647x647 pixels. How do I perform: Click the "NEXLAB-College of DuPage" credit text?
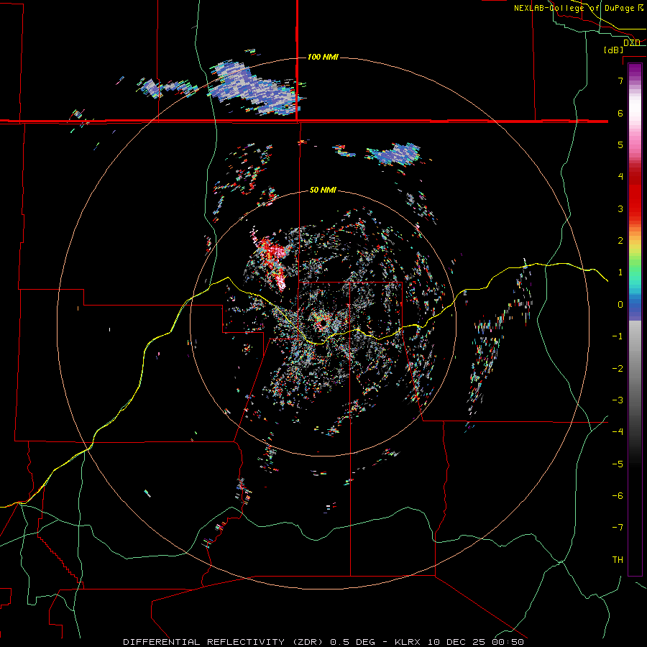click(x=574, y=8)
